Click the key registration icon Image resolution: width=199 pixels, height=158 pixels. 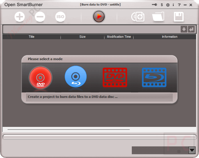154,5
